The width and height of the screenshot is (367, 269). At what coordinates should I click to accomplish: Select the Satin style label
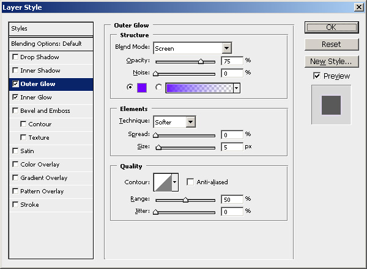(27, 151)
